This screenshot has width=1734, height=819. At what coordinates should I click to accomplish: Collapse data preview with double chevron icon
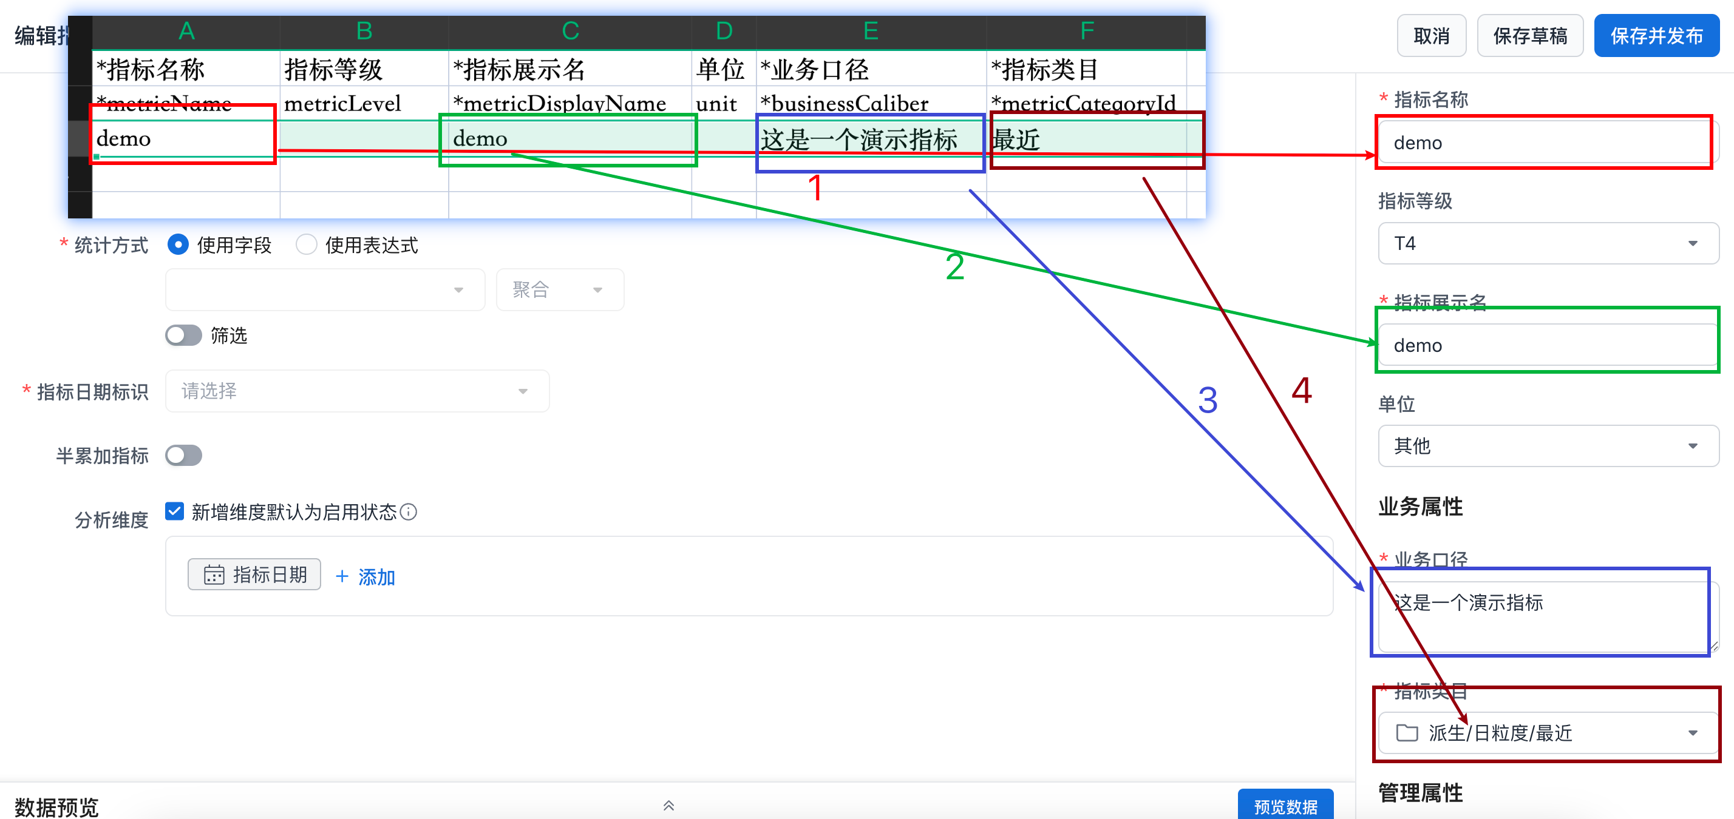tap(668, 806)
